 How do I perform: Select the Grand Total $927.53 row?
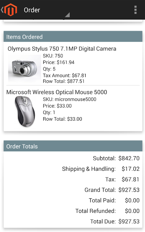[x=112, y=190]
